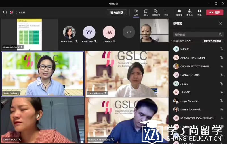Image resolution: width=227 pixels, height=144 pixels.
Task: Click the LW avatar of LI WANG
Action: coord(109,32)
